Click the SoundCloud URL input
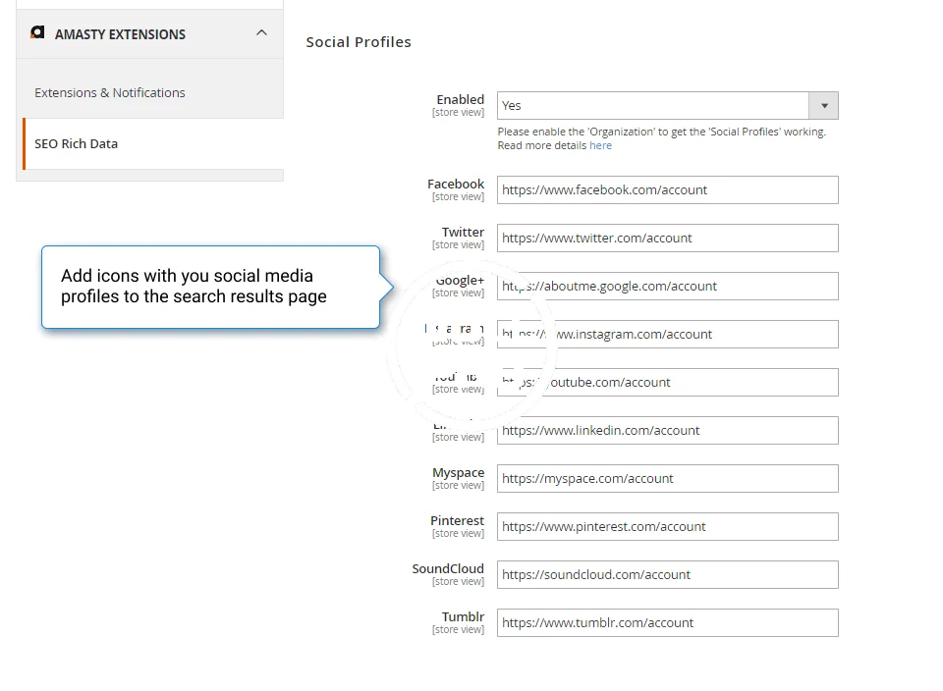The image size is (943, 691). (x=667, y=575)
